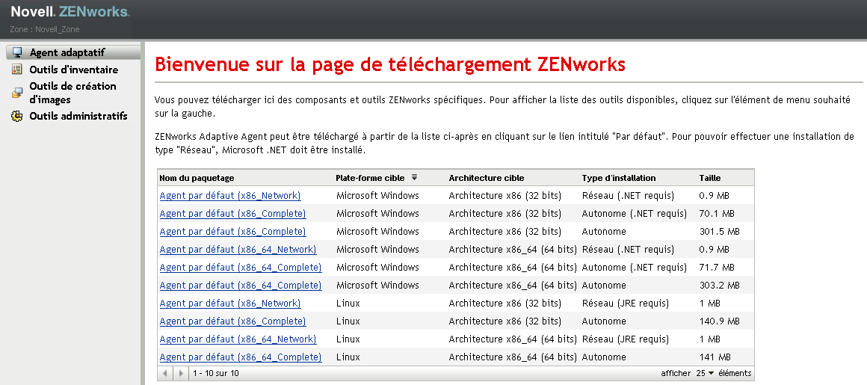Sort by Architecture cible column header

click(487, 178)
